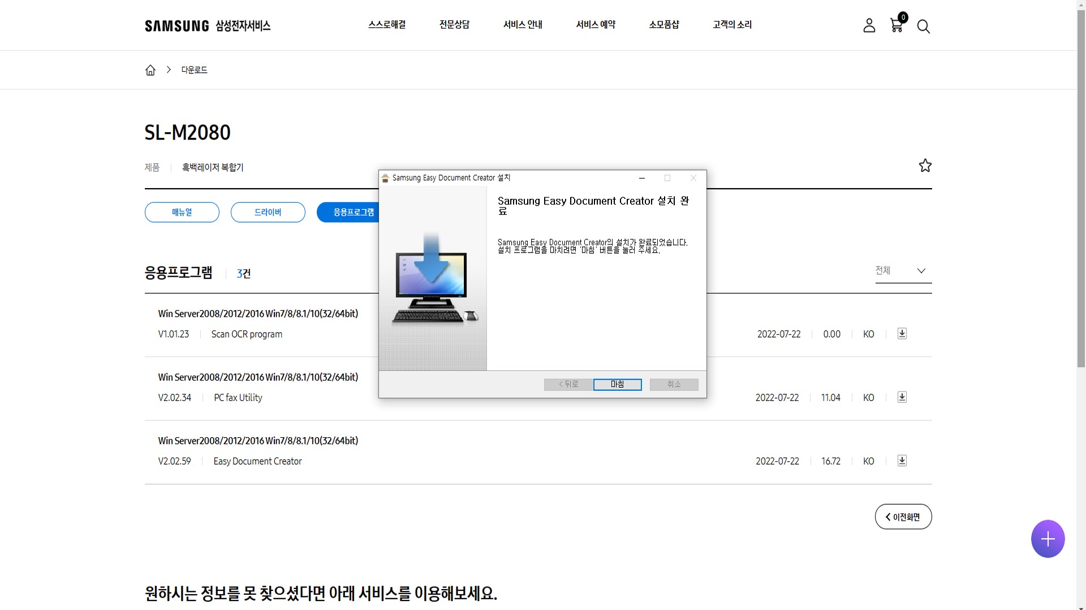Open the 소모품샵 menu
The width and height of the screenshot is (1086, 610).
pos(664,25)
